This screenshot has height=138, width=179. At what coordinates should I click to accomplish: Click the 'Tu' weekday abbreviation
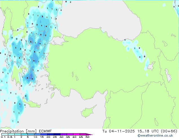[x=104, y=131]
